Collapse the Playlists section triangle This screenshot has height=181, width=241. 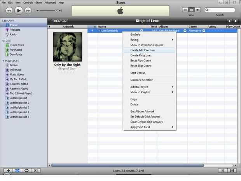click(x=3, y=61)
